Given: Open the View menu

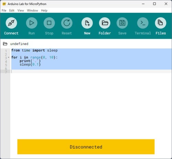Looking at the screenshot, I should pyautogui.click(x=21, y=11).
